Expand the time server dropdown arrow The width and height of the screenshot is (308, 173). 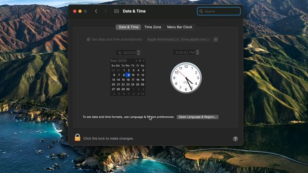click(216, 39)
